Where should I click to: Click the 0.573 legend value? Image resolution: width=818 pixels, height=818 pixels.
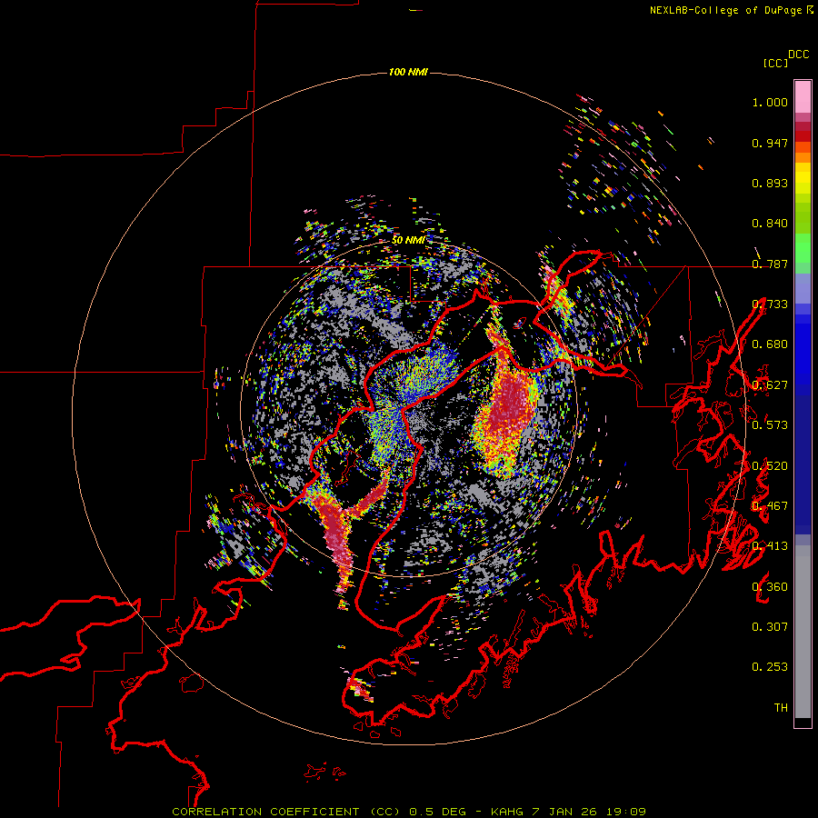pyautogui.click(x=770, y=425)
